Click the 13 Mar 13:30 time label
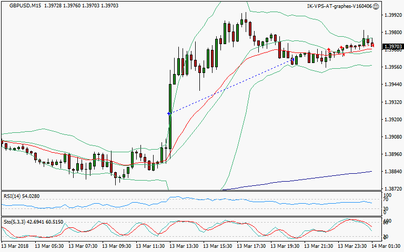The image size is (404, 252). click(184, 246)
